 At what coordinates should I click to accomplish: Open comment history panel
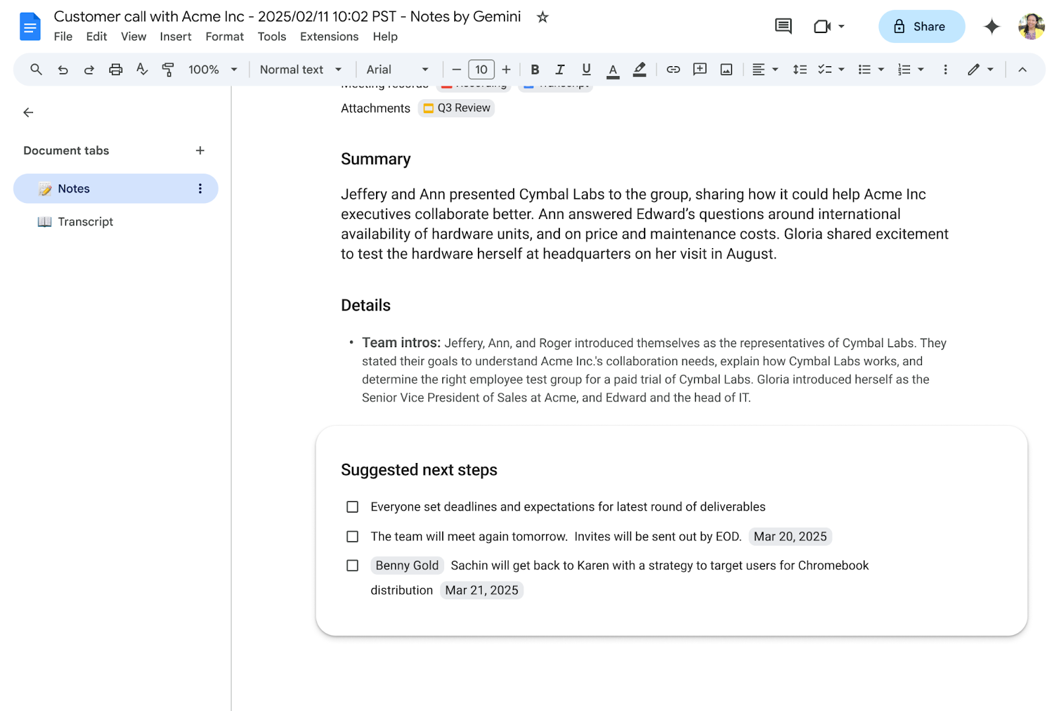pos(782,26)
